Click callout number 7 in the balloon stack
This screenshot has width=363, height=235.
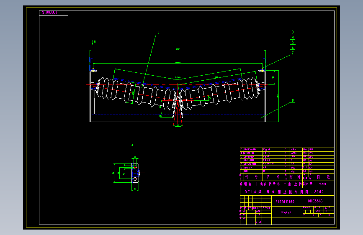click(x=293, y=53)
